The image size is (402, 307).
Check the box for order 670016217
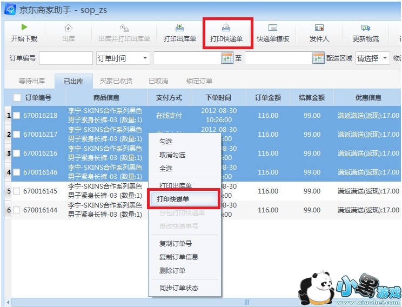(x=16, y=135)
